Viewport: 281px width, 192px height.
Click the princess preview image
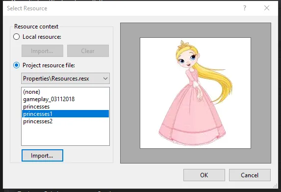[195, 93]
